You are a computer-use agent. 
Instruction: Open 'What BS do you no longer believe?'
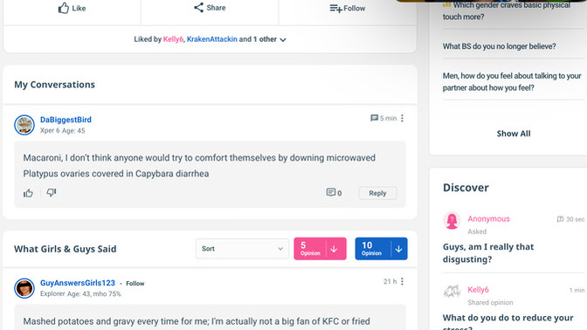499,46
